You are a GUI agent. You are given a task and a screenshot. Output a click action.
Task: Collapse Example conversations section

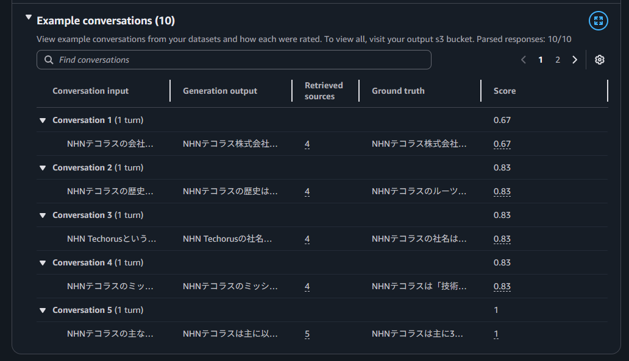click(x=28, y=18)
